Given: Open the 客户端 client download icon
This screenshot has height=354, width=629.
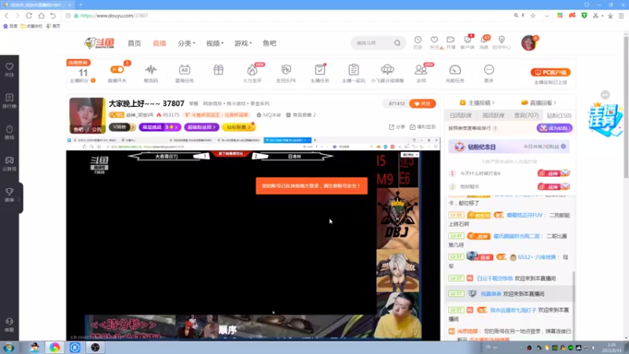Looking at the screenshot, I should click(467, 42).
